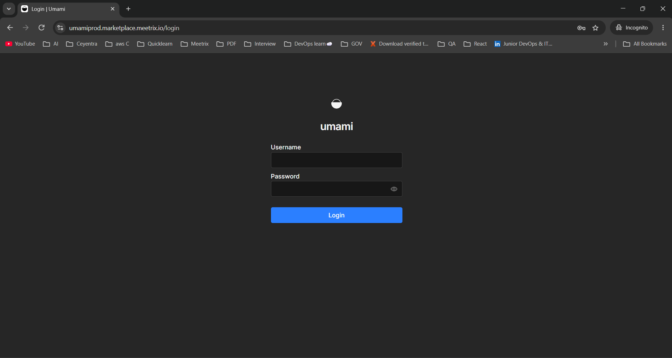Toggle password visibility eye icon
This screenshot has height=358, width=672.
coord(394,189)
